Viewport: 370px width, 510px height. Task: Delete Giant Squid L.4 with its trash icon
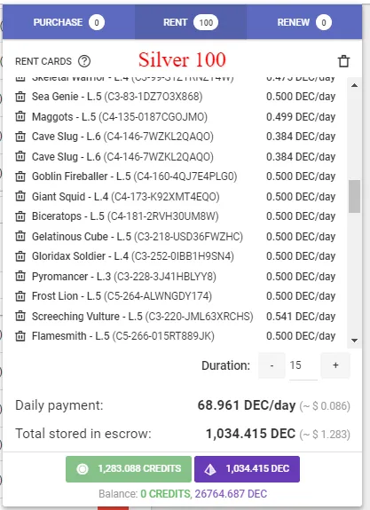(20, 196)
